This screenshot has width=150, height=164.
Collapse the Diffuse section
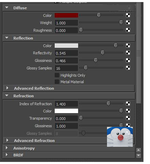click(x=7, y=8)
